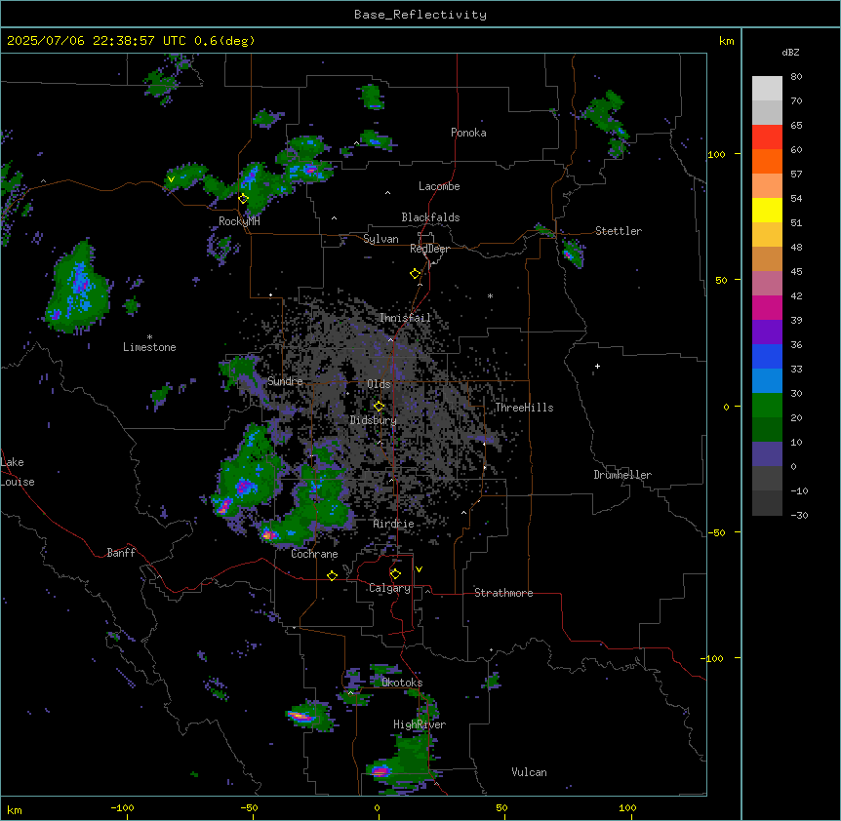Screen dimensions: 841x821
Task: Click the Base_Reflectivity title
Action: [x=420, y=15]
